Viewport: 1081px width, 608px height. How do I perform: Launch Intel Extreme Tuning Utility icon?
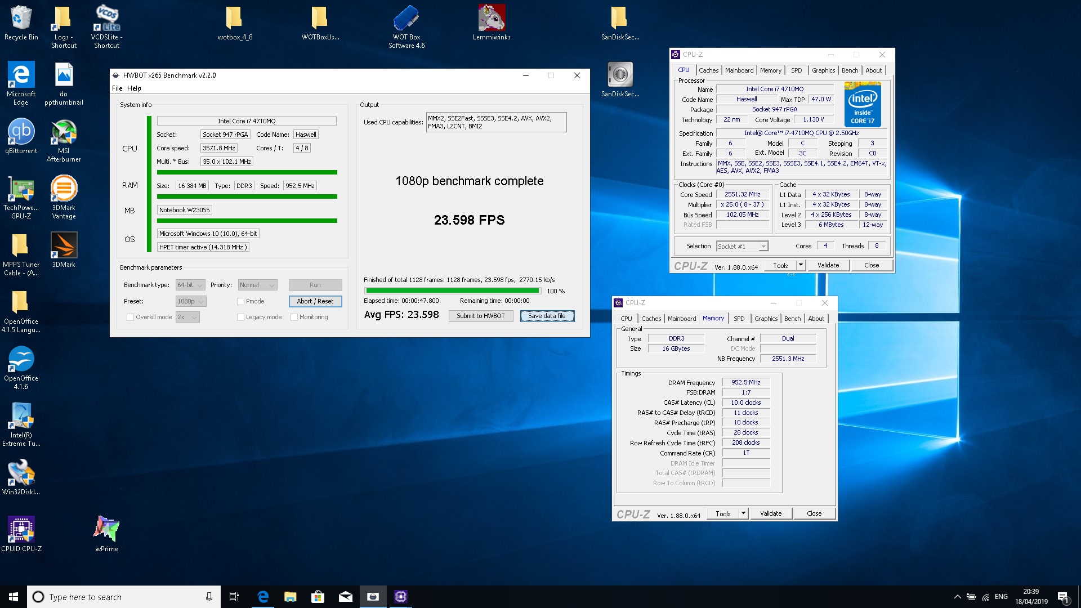point(21,424)
